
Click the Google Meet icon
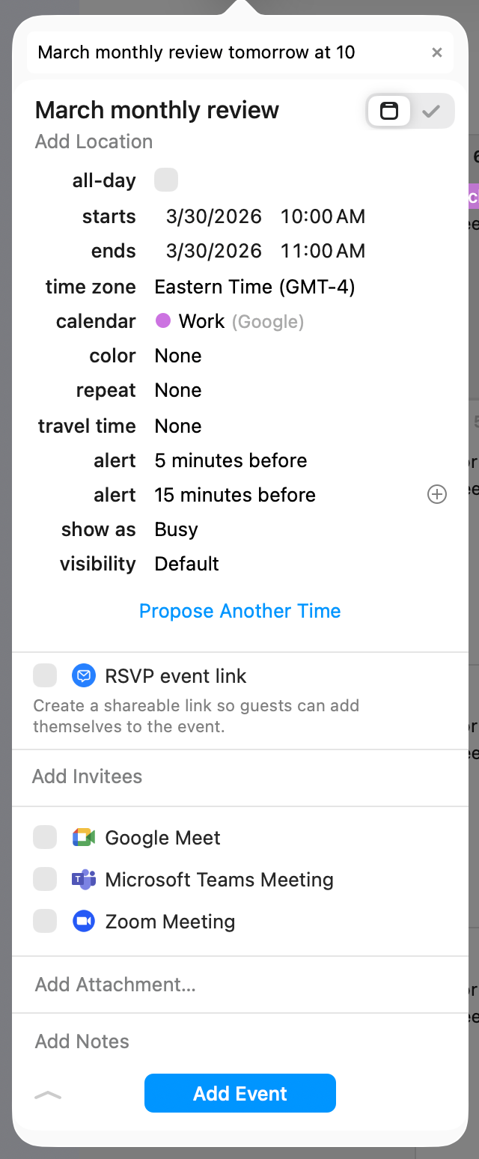[84, 838]
